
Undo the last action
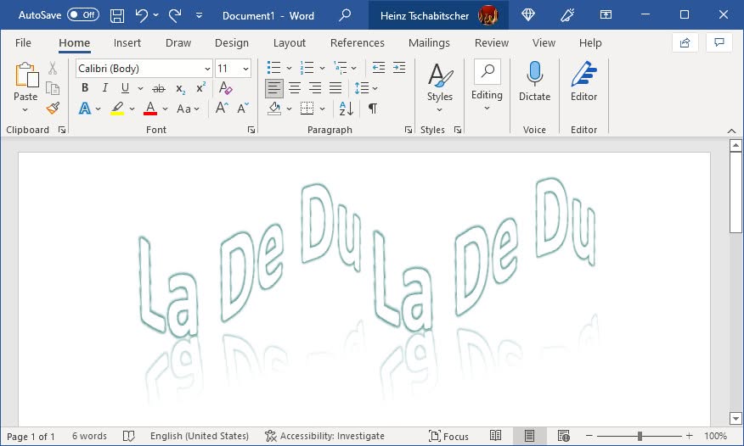coord(141,15)
